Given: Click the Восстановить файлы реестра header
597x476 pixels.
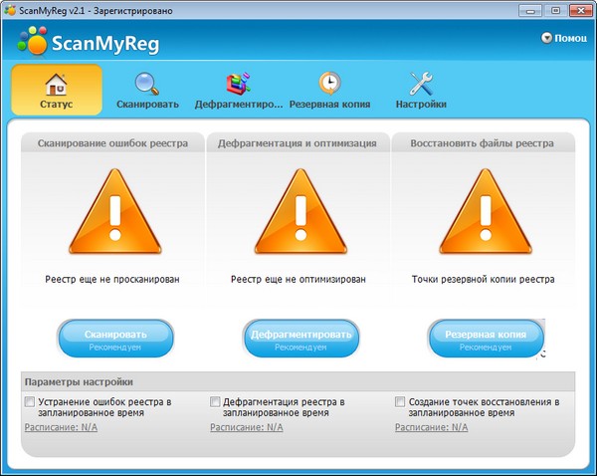Looking at the screenshot, I should (x=483, y=143).
